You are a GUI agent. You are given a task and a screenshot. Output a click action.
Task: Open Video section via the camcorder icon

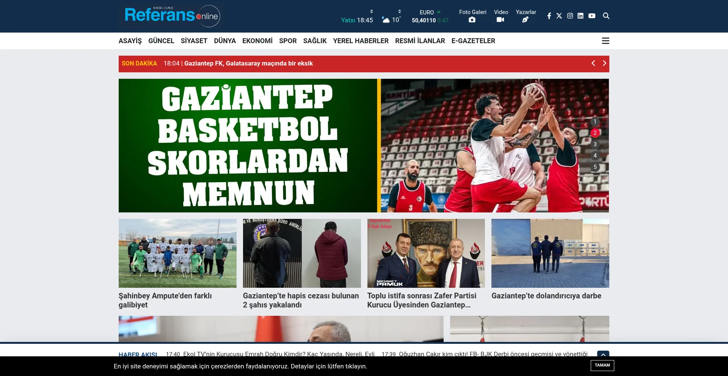(x=500, y=19)
